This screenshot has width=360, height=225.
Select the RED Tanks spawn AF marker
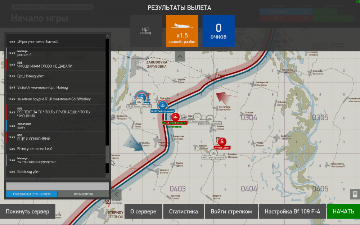pos(213,154)
